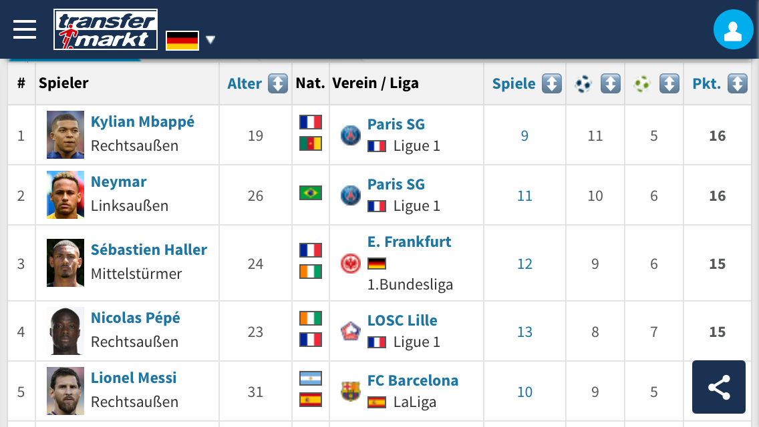Click the Paris SG crest beside Mbappé
Viewport: 759px width, 427px height.
[x=351, y=135]
